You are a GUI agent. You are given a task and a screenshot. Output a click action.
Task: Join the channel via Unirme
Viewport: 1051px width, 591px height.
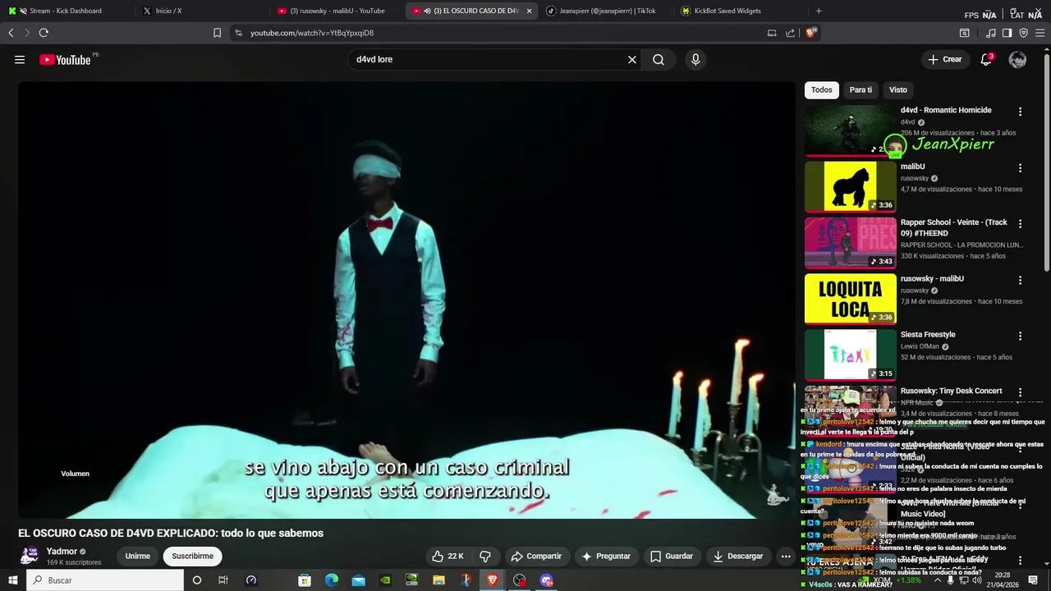(138, 557)
